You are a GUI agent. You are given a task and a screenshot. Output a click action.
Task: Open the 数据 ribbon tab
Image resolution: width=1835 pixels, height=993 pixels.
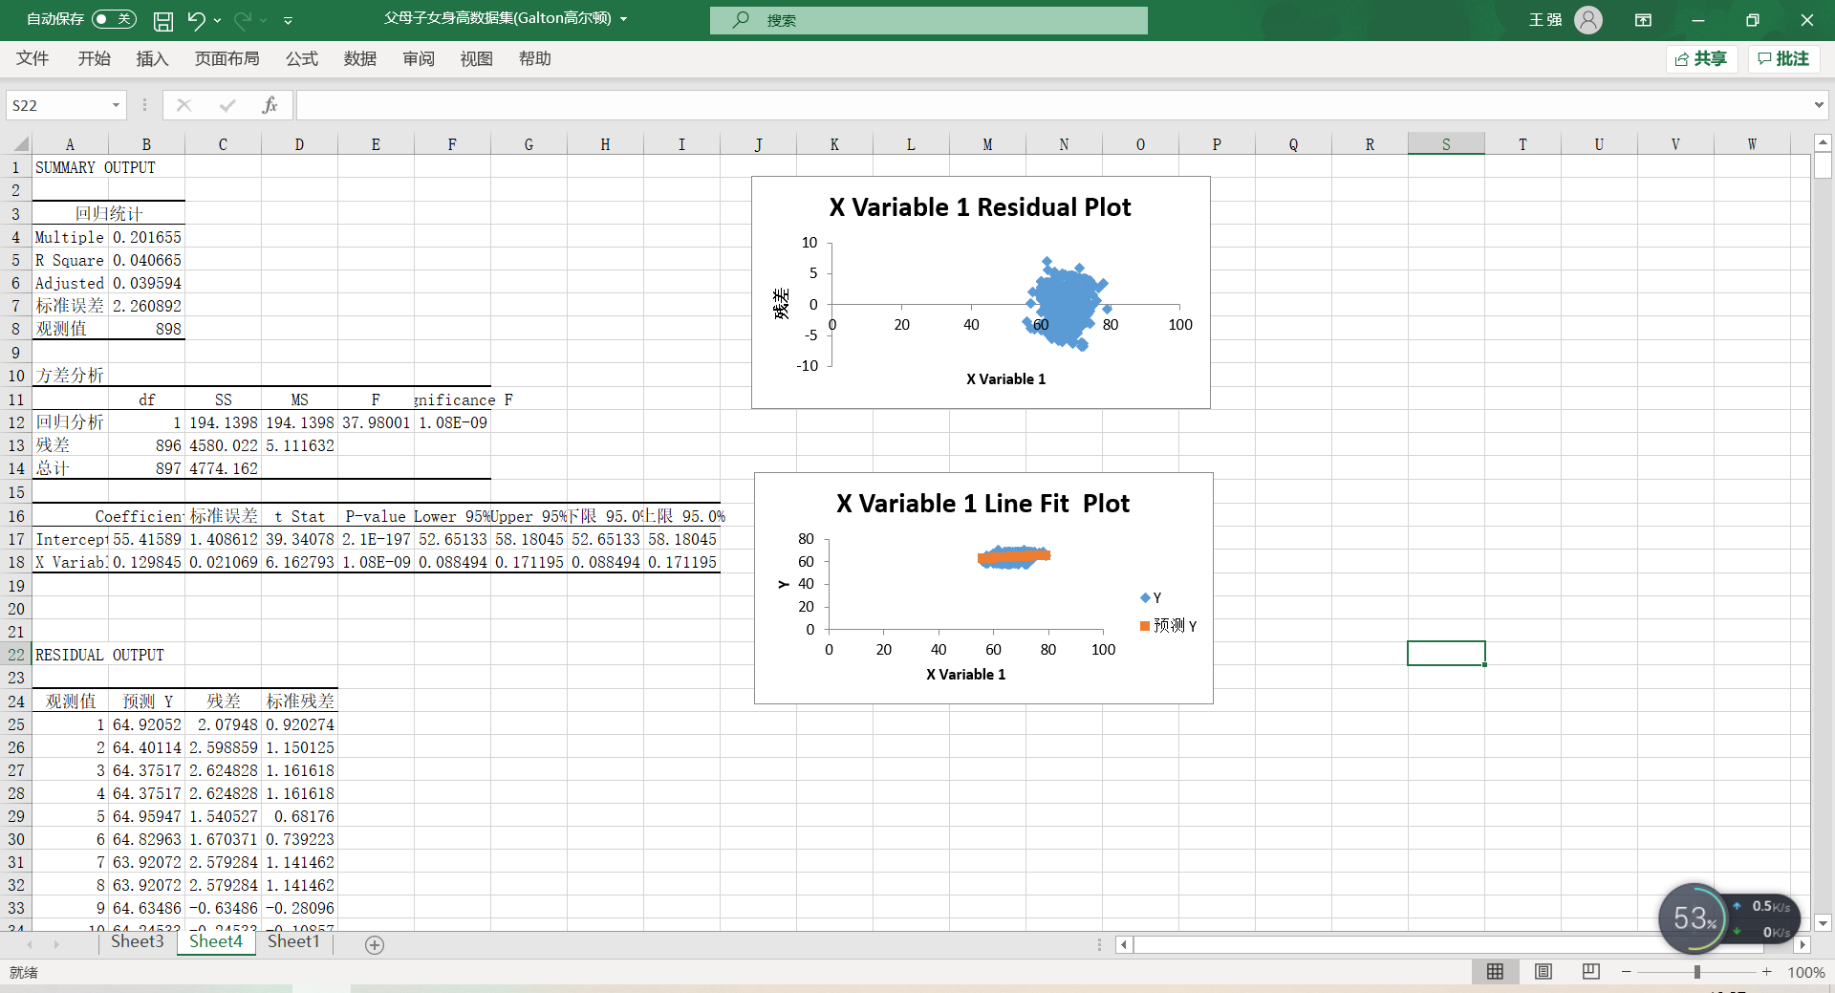click(x=360, y=59)
